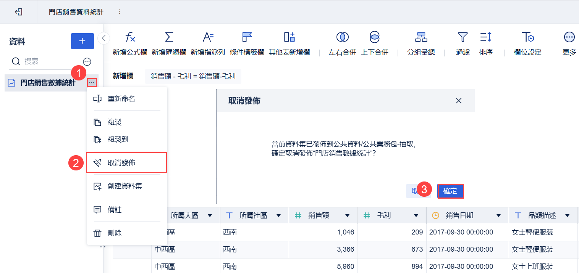Viewport: 579px width, 273px height.
Task: Choose 取消發佈 in the context menu
Action: 127,163
